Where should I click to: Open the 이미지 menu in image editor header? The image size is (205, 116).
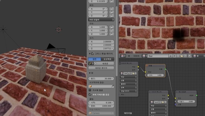(136, 56)
